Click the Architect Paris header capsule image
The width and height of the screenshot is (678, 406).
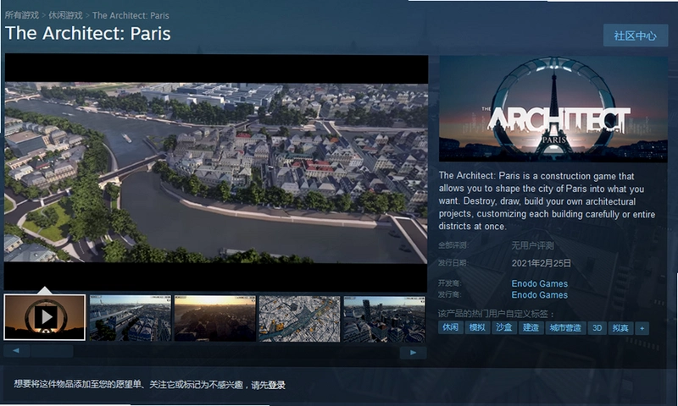pos(553,109)
